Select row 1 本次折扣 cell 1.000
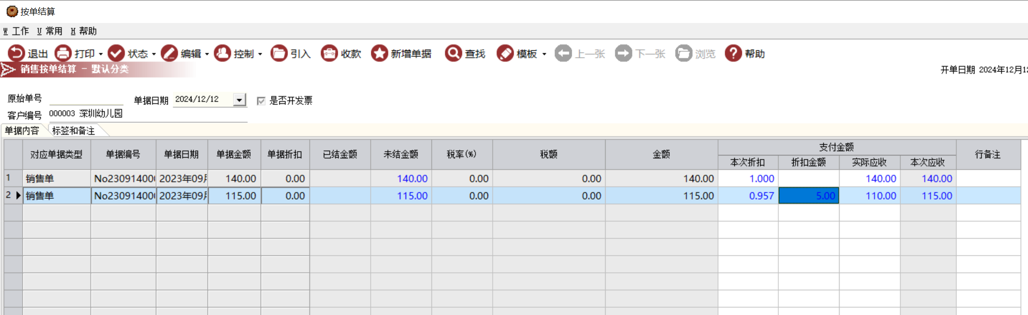The height and width of the screenshot is (315, 1028). (748, 179)
